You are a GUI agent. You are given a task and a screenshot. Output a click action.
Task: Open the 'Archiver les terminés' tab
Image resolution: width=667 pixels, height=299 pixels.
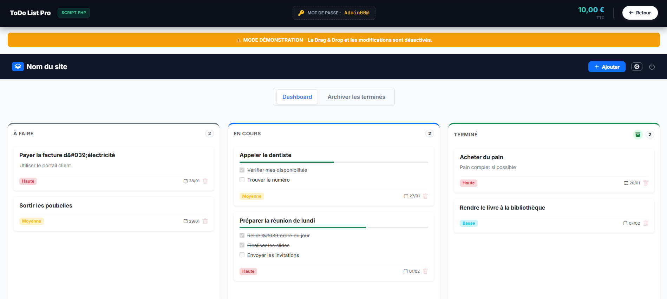[x=356, y=97]
